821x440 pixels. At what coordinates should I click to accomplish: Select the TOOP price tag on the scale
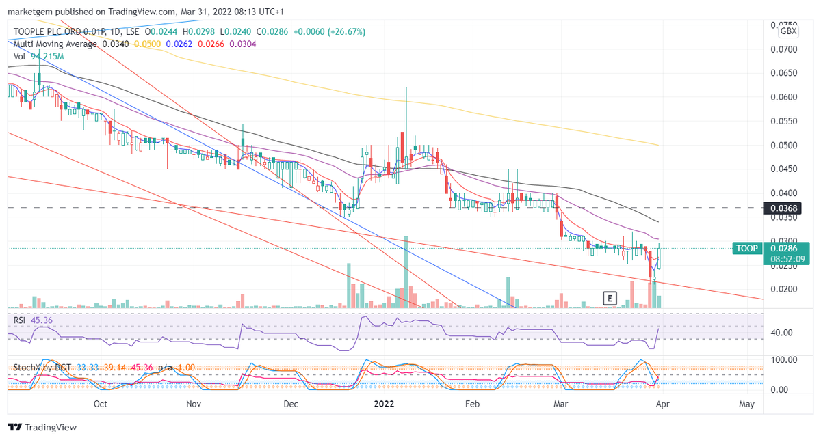(x=747, y=249)
